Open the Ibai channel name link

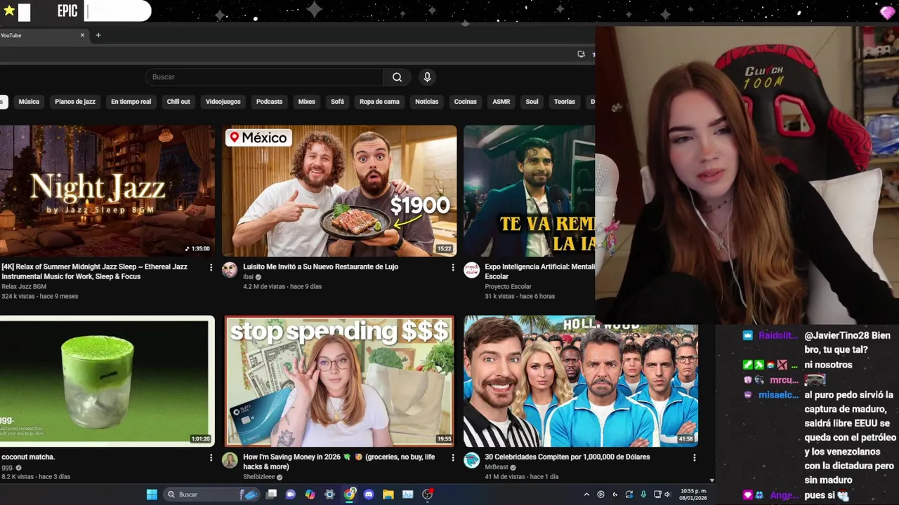(x=248, y=277)
